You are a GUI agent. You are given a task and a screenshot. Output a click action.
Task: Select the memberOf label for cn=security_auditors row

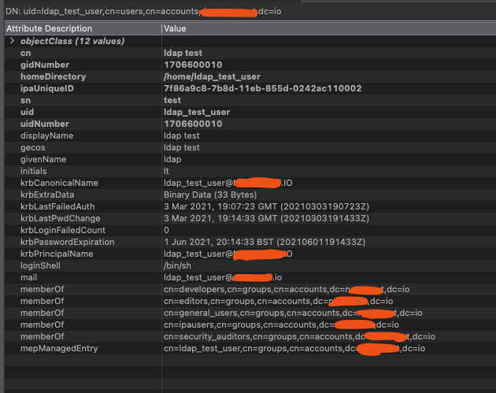(42, 336)
